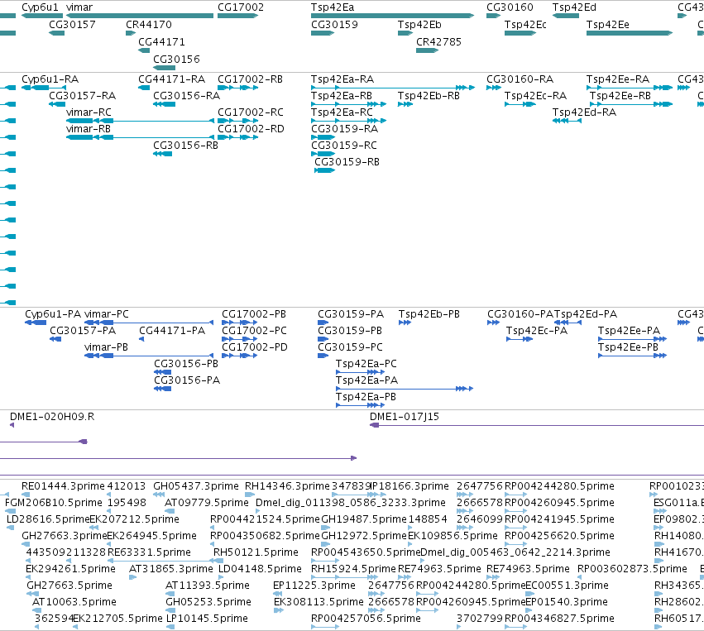Click the RP003602873.5prime EST
Viewport: 704px width, 631px height.
[580, 577]
